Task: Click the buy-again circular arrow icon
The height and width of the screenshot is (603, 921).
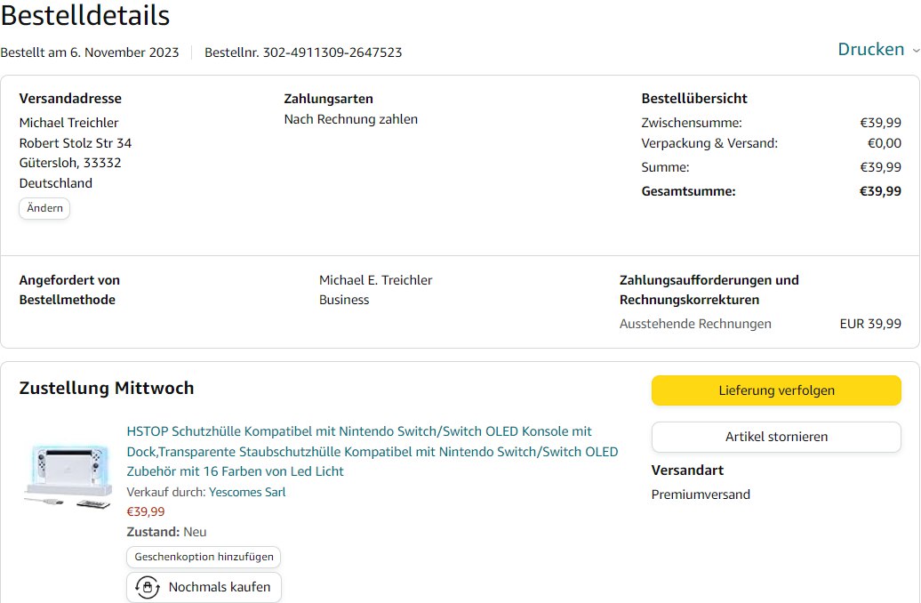Action: pyautogui.click(x=147, y=588)
